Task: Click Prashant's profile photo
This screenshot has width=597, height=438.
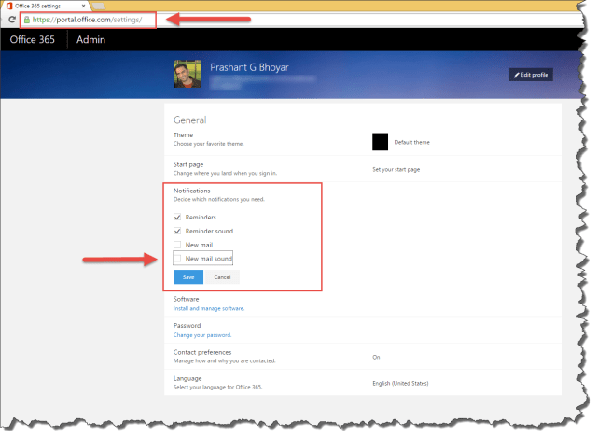Action: point(187,74)
